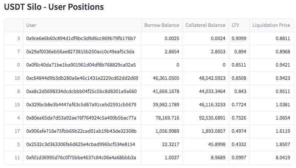296x168 pixels.
Task: Click borrow balance 46,361.0505 cell
Action: click(x=166, y=78)
